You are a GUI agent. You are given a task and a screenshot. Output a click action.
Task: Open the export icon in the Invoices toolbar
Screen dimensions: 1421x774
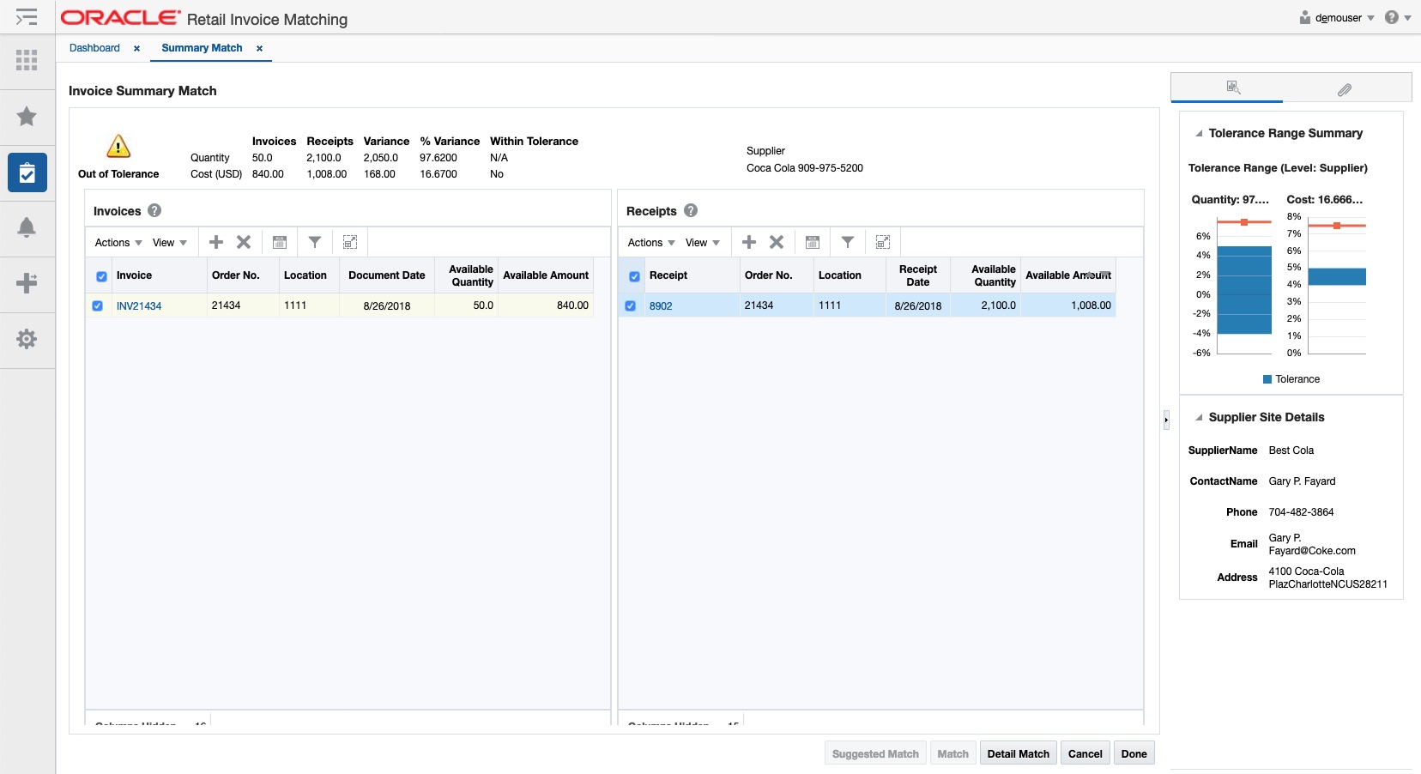(x=279, y=242)
